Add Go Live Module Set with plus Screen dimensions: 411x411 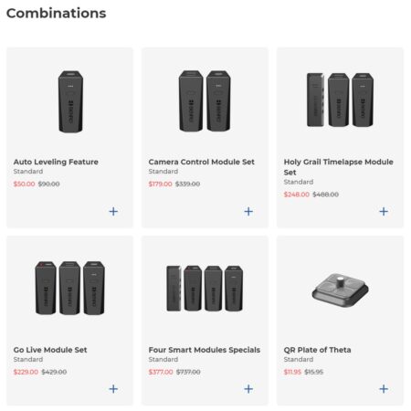click(x=113, y=389)
